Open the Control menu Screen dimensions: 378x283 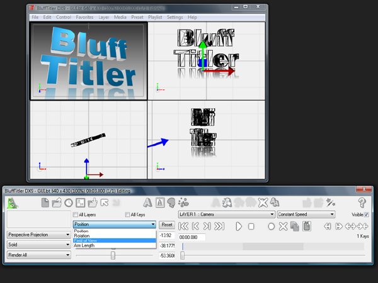64,18
